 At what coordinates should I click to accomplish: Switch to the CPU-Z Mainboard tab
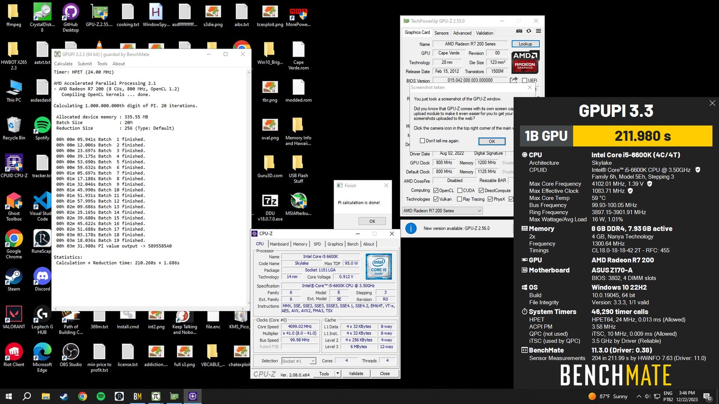pyautogui.click(x=279, y=244)
